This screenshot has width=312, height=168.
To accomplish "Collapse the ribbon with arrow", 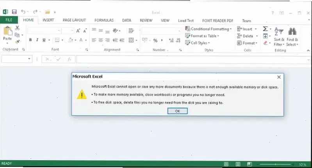I will click(308, 51).
